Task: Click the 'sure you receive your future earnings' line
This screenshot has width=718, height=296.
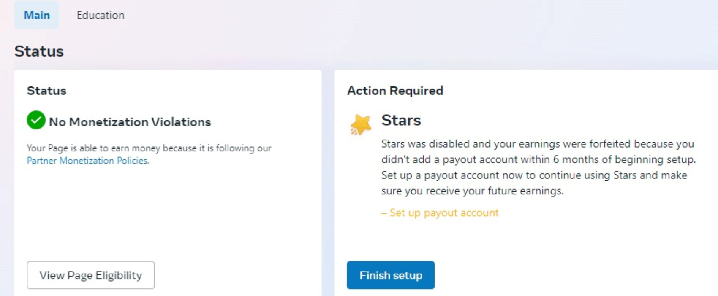Action: [472, 191]
